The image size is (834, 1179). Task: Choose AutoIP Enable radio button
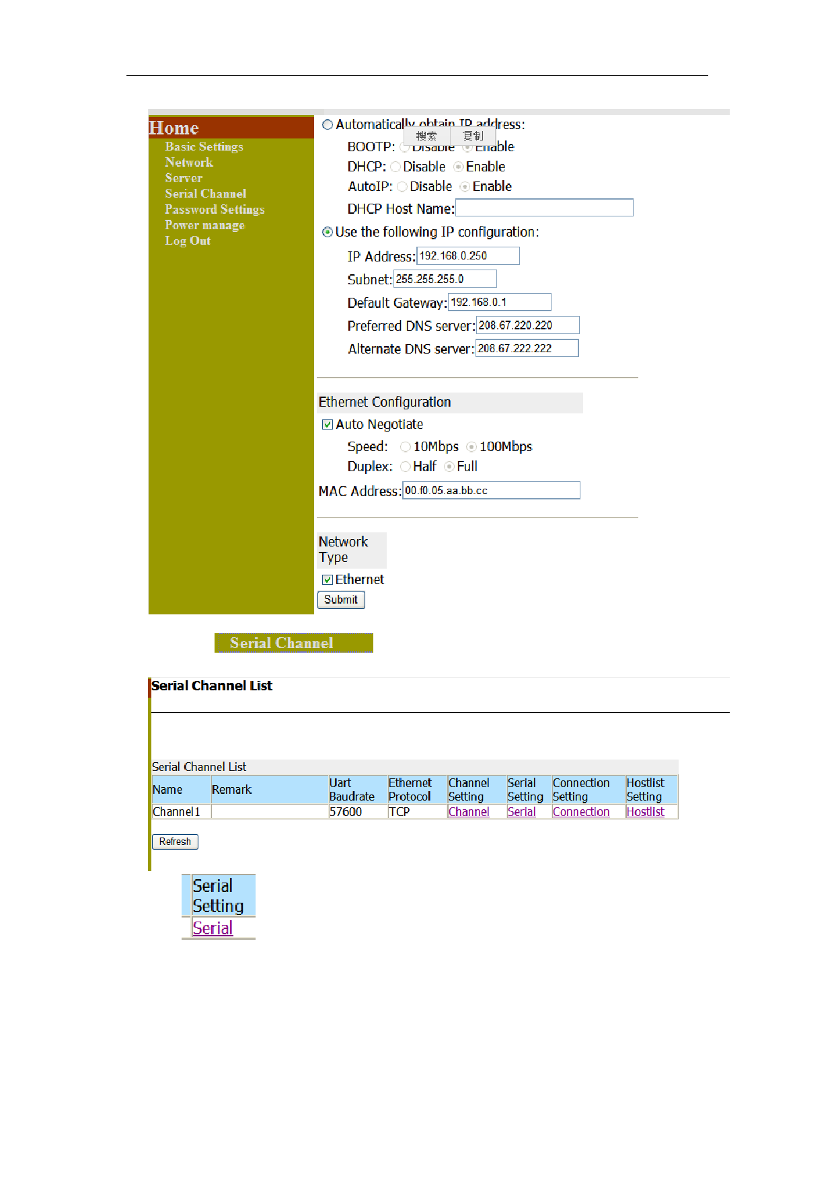point(465,187)
